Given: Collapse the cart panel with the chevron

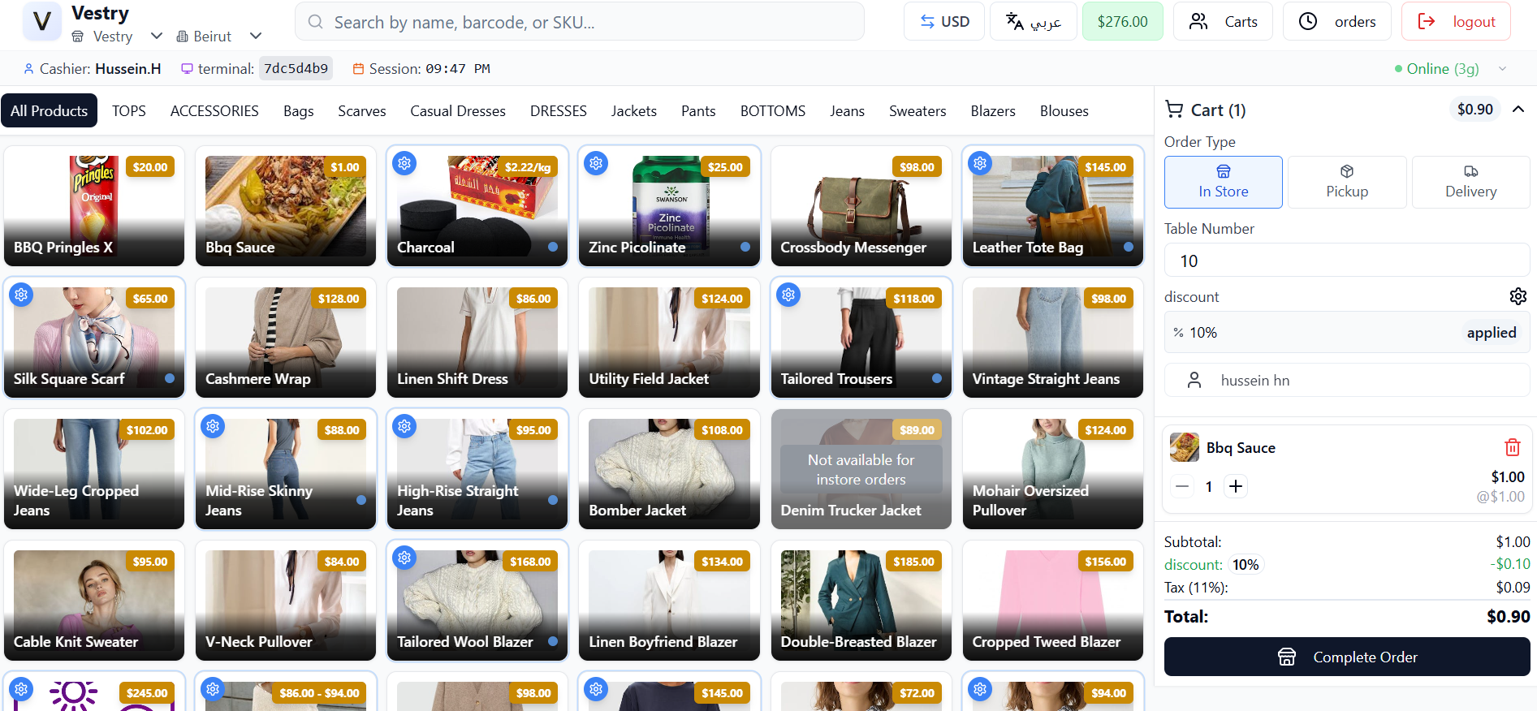Looking at the screenshot, I should point(1518,109).
